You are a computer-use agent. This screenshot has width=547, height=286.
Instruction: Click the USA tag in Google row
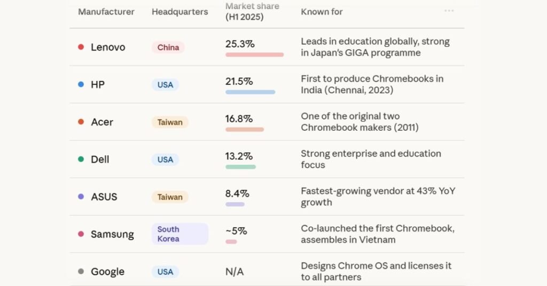coord(165,272)
